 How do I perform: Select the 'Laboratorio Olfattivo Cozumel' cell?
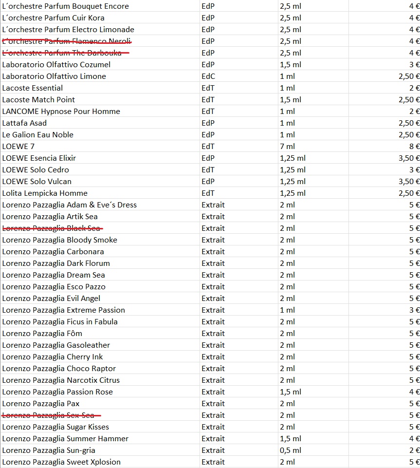pos(56,64)
